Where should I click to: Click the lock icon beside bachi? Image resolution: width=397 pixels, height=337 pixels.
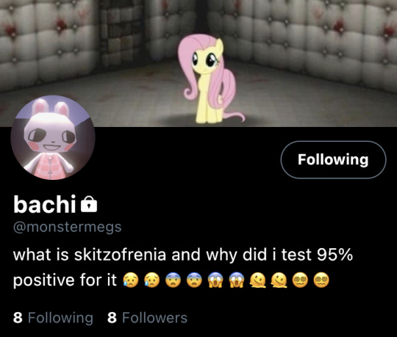coord(89,204)
